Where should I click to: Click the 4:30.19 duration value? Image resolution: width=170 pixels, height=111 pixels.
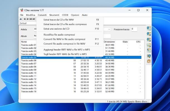pyautogui.click(x=98, y=60)
